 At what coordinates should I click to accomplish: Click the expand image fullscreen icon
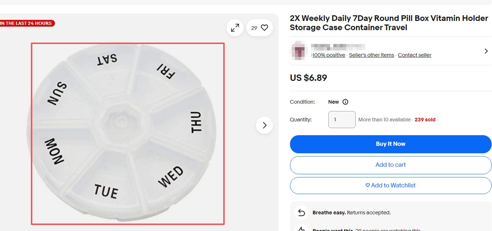tap(235, 27)
